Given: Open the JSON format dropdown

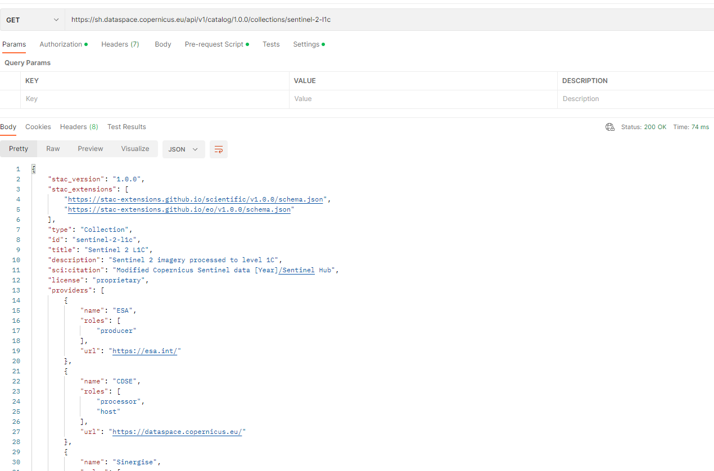Looking at the screenshot, I should [x=183, y=149].
